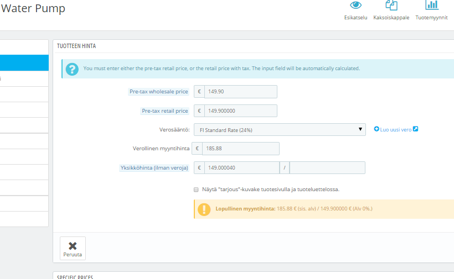The height and width of the screenshot is (279, 454).
Task: Open the Esikatselu preview eye icon
Action: (355, 5)
